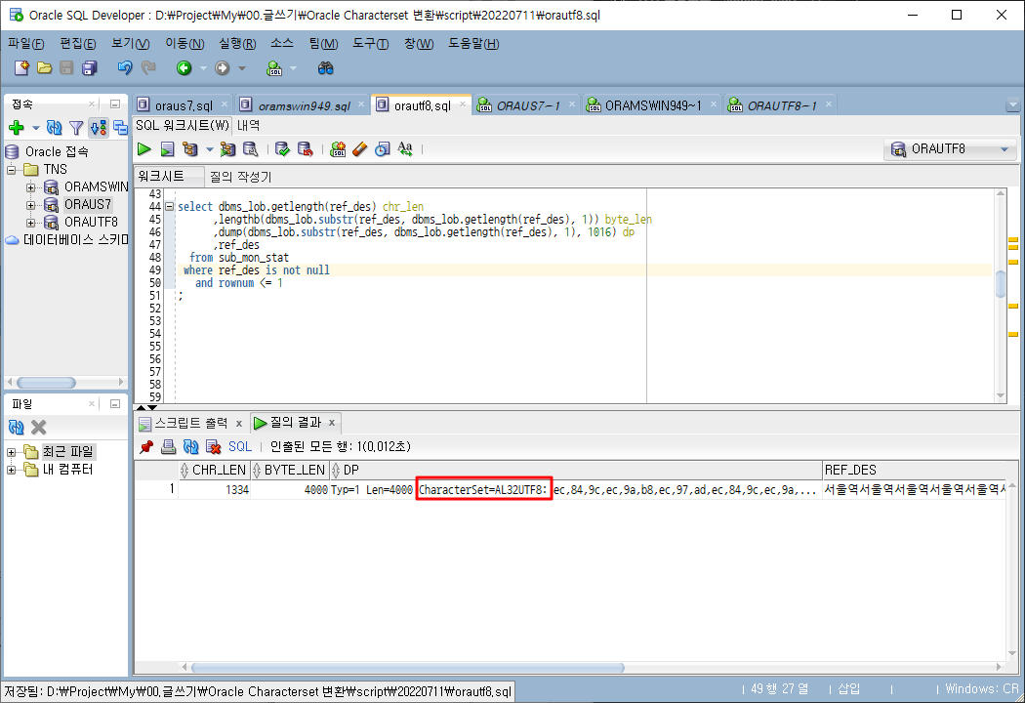Switch to the 질의 작성기 tab

(240, 177)
